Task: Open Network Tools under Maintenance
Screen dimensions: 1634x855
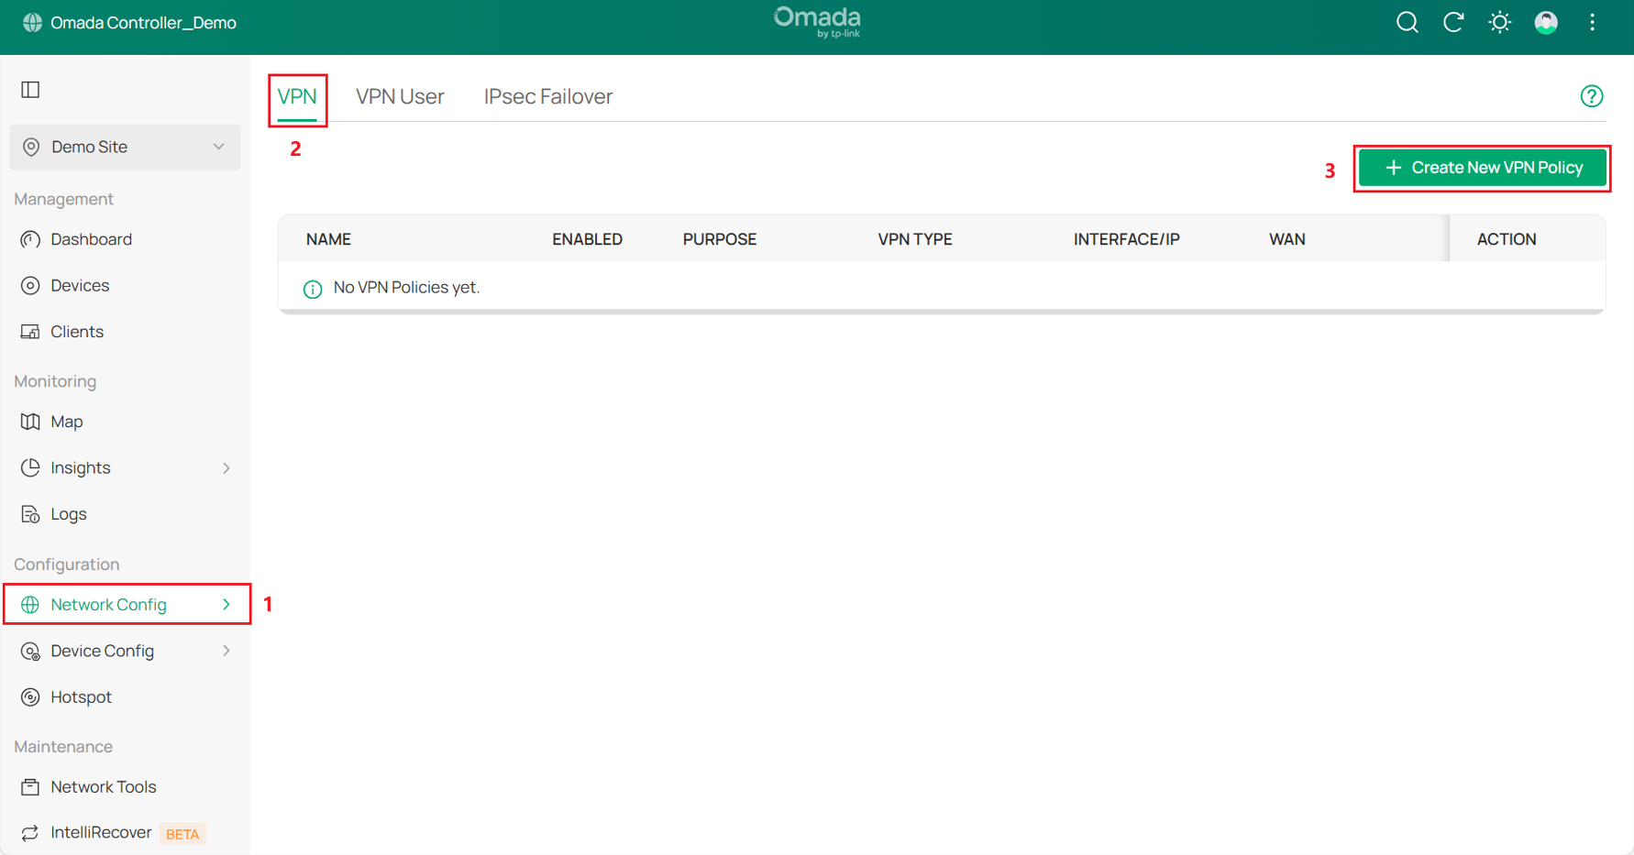Action: (103, 786)
